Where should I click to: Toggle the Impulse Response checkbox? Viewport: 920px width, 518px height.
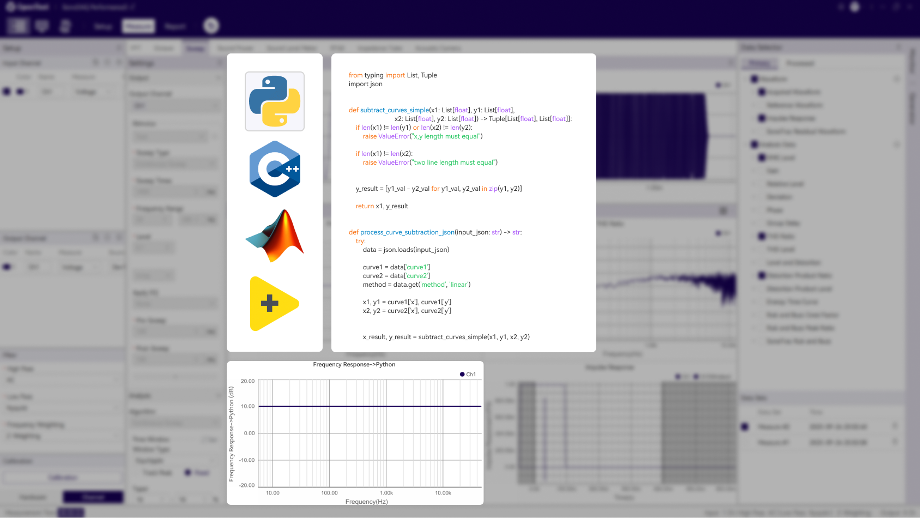coord(762,118)
